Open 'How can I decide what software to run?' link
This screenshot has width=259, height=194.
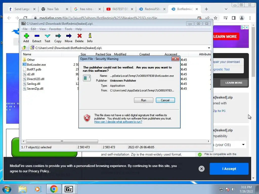pos(118,122)
